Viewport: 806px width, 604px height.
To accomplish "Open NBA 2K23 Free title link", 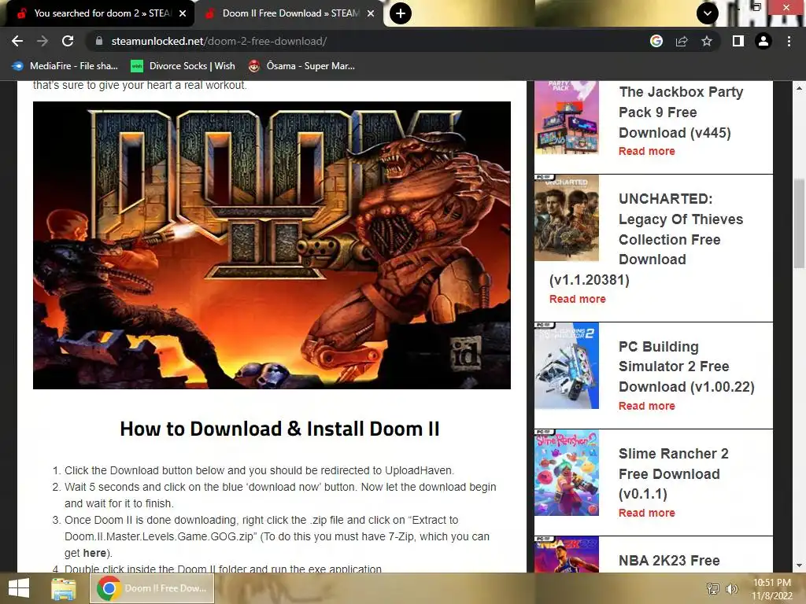I will (x=669, y=560).
